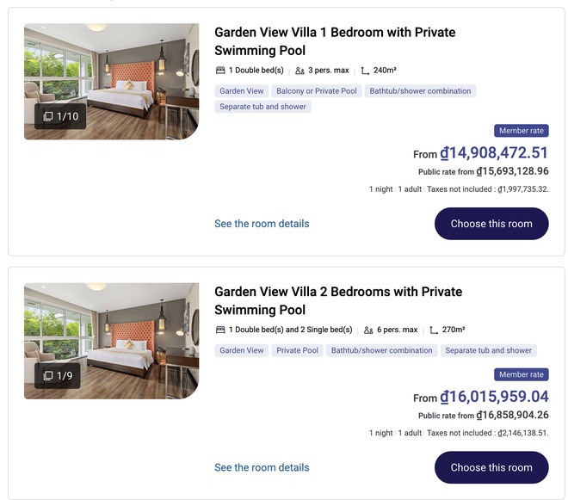This screenshot has height=500, width=568.
Task: Click area icon beside 240m²
Action: pos(366,71)
